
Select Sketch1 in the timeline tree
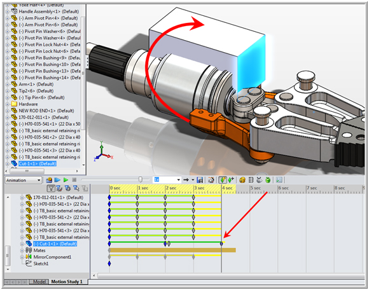(x=41, y=264)
